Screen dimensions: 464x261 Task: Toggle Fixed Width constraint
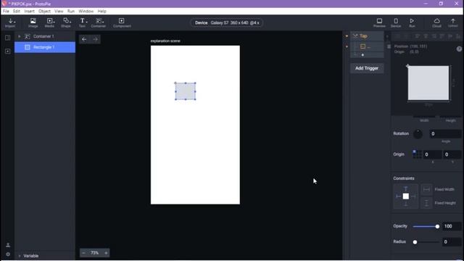[426, 189]
